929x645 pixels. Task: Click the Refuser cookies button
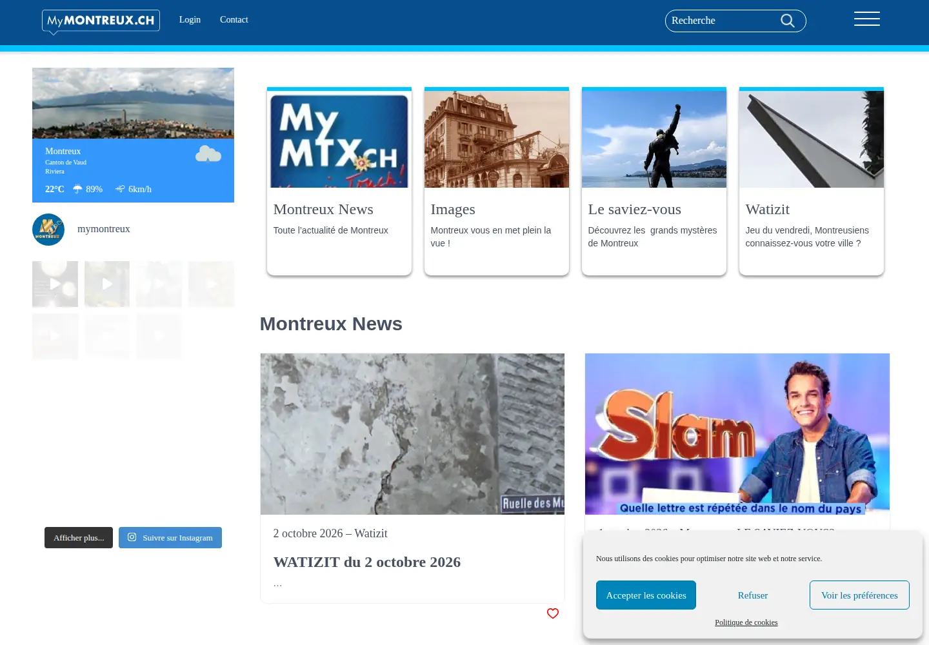(753, 595)
